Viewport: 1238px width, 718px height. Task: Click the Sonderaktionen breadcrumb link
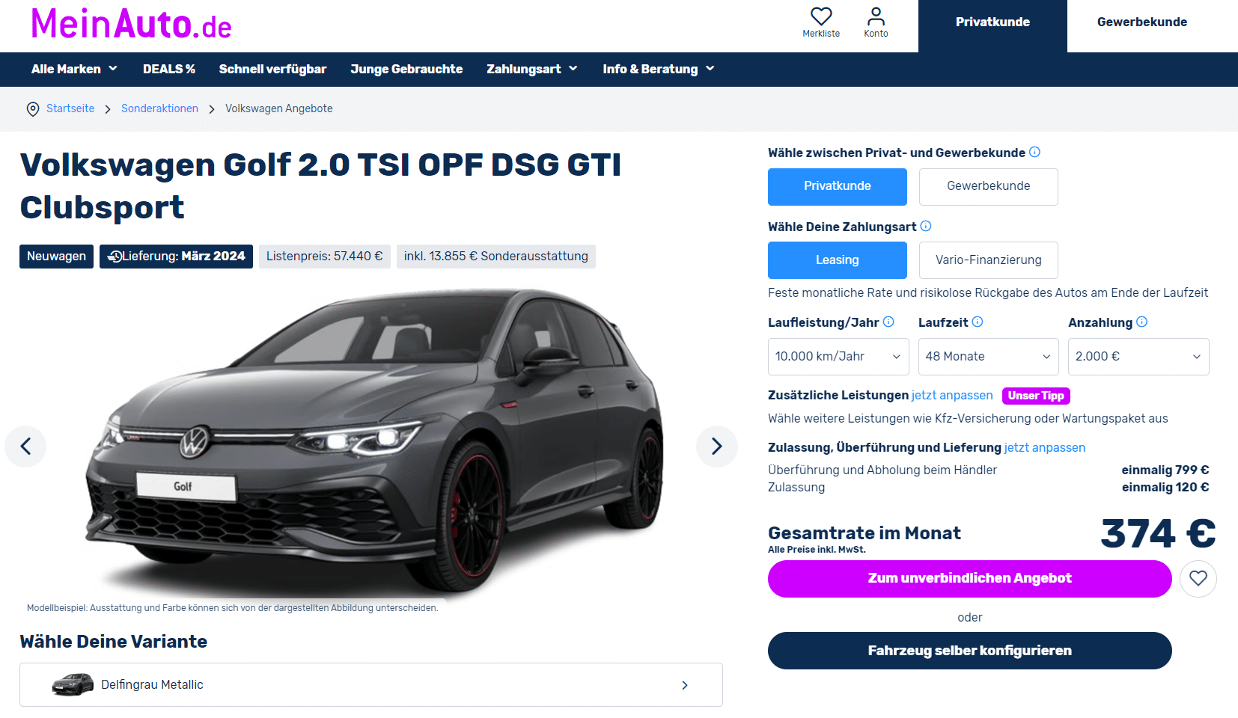click(x=159, y=108)
